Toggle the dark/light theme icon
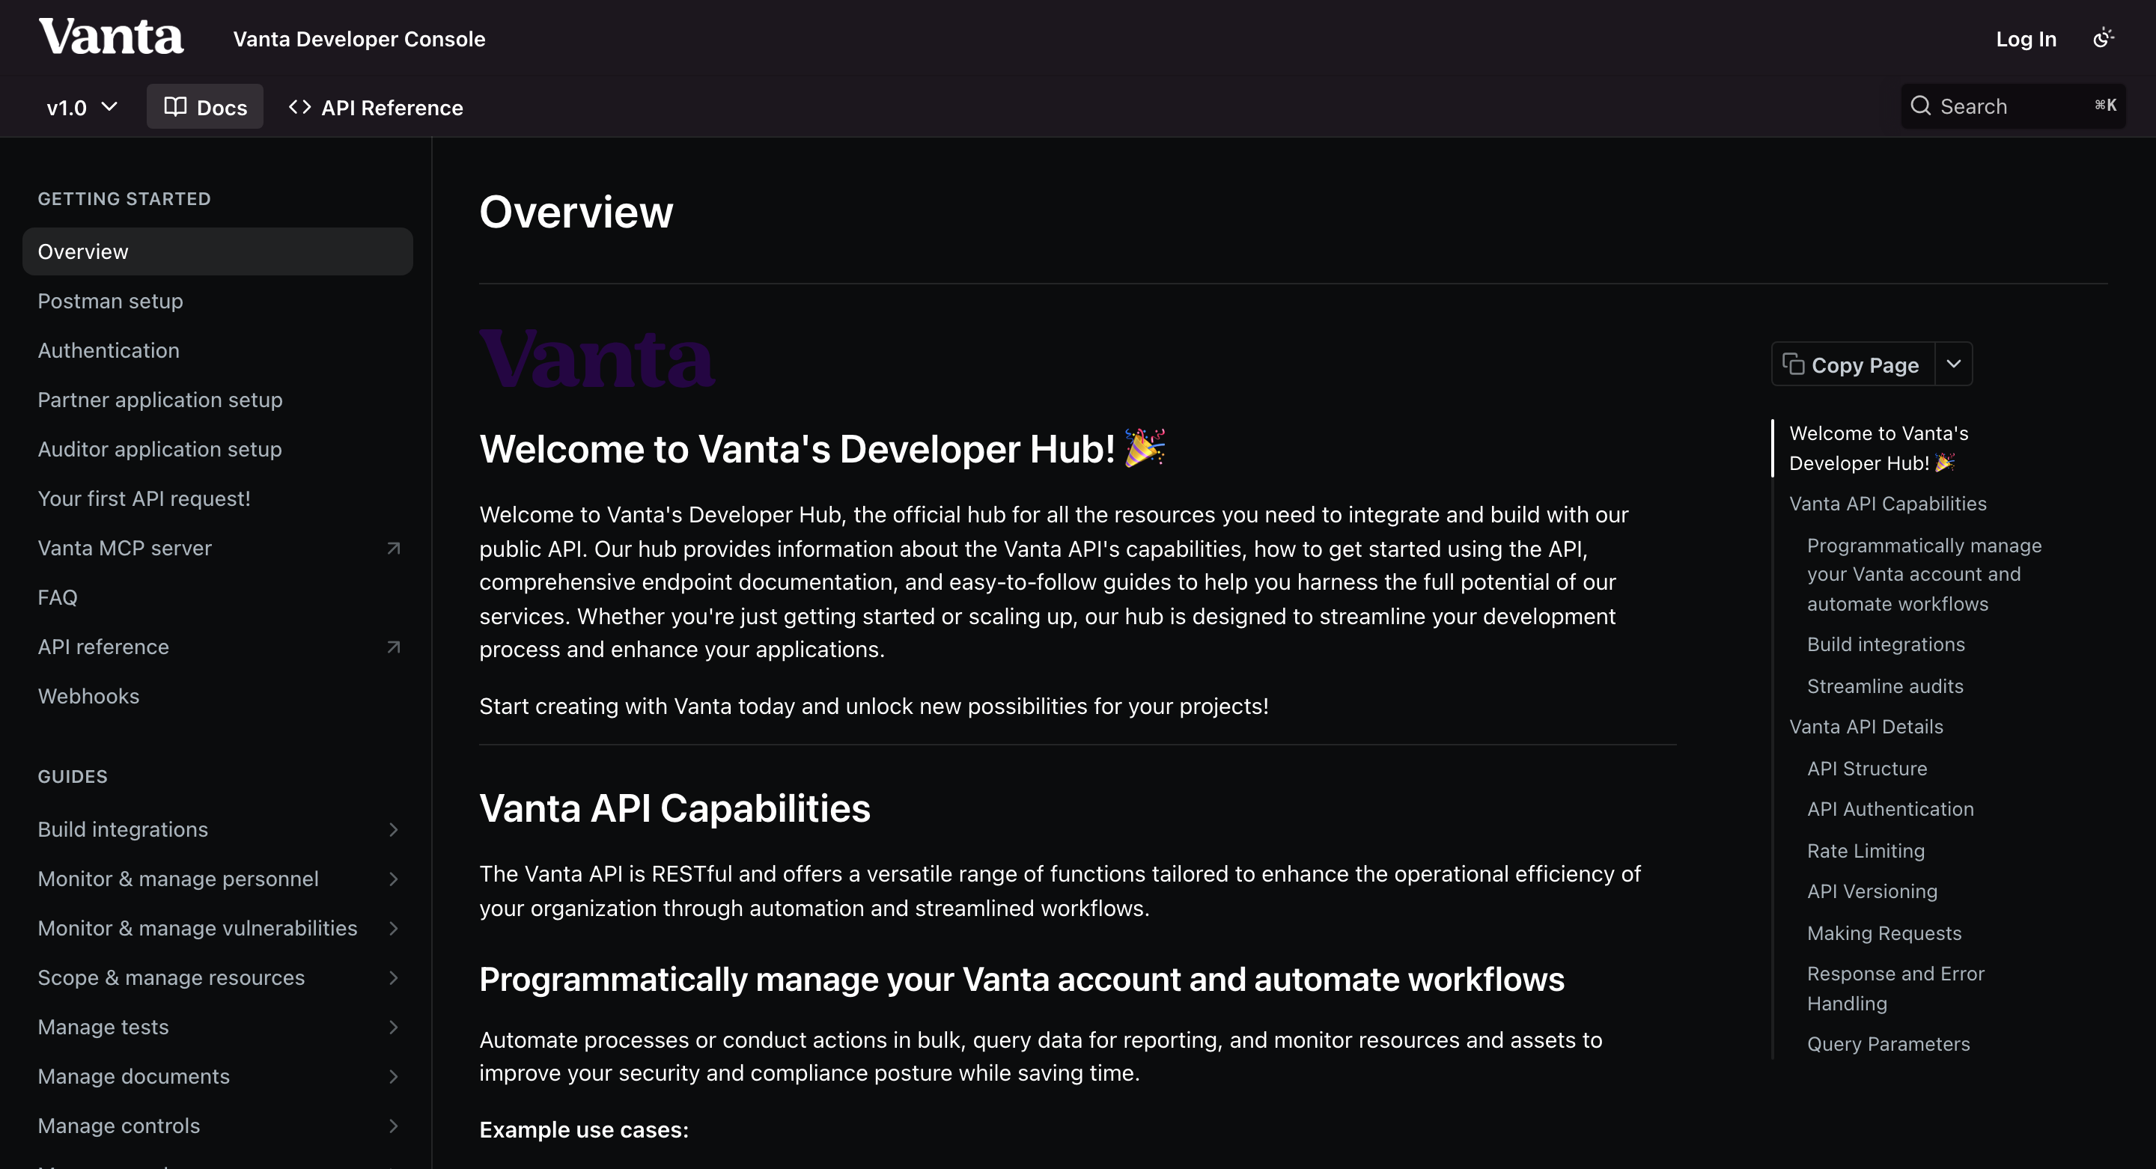The image size is (2156, 1169). (2104, 38)
